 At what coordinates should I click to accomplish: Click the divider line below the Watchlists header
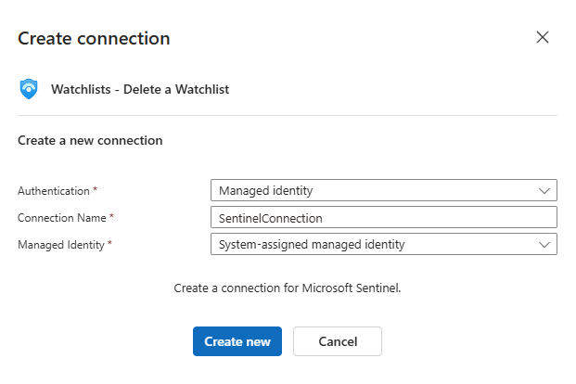(288, 115)
